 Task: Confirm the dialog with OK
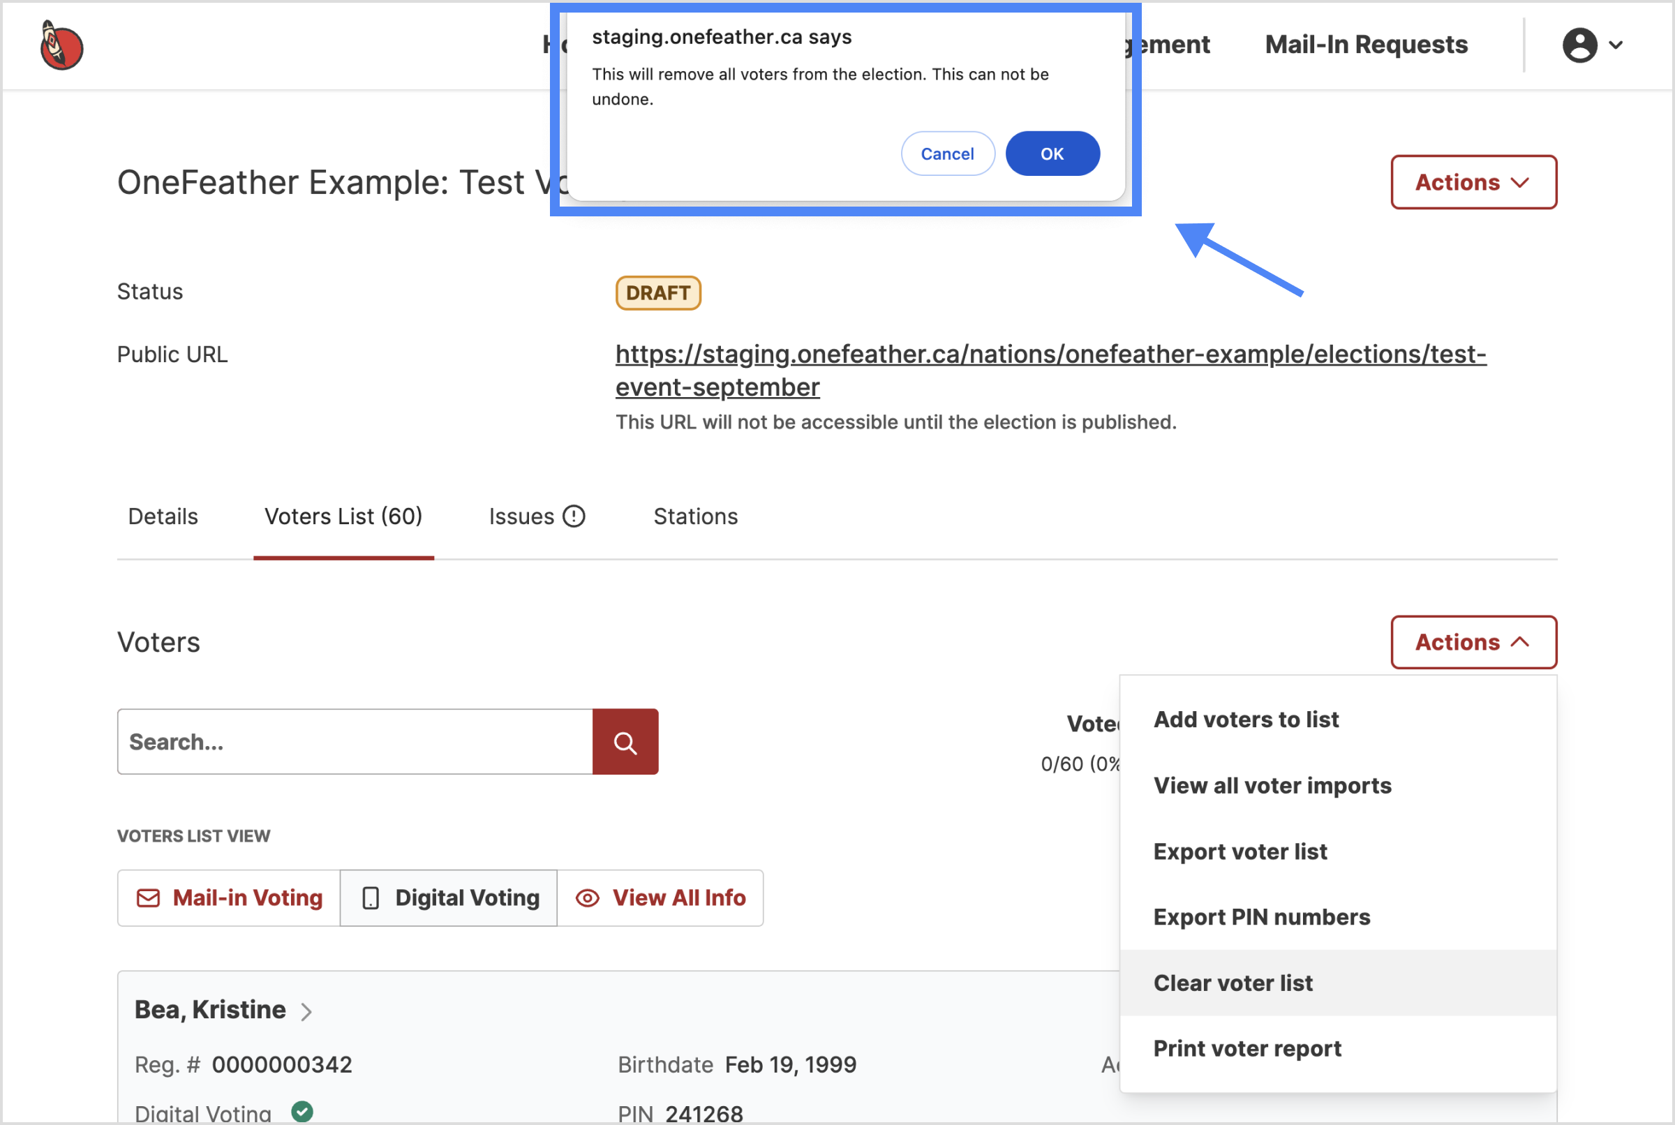(1052, 154)
